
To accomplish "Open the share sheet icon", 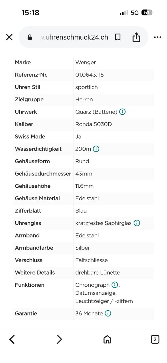I will (136, 37).
